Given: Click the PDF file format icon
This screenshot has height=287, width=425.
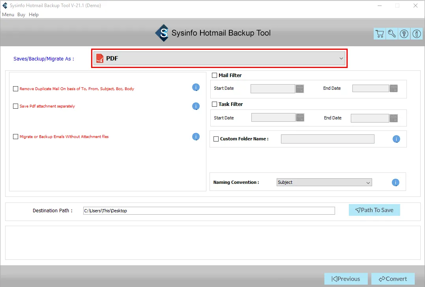Looking at the screenshot, I should click(x=100, y=59).
